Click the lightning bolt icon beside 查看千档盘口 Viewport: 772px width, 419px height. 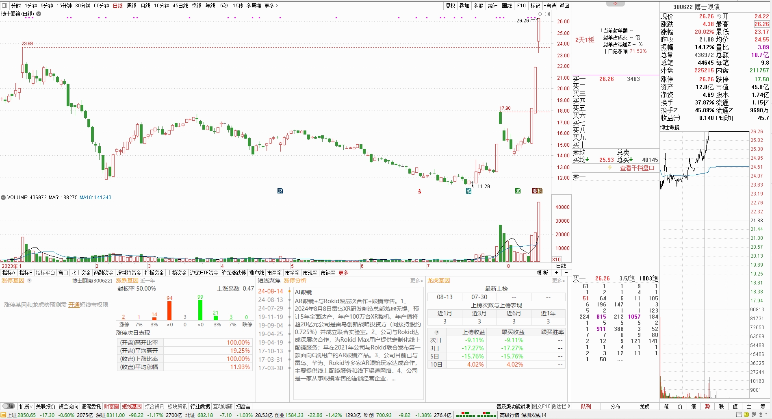[610, 168]
